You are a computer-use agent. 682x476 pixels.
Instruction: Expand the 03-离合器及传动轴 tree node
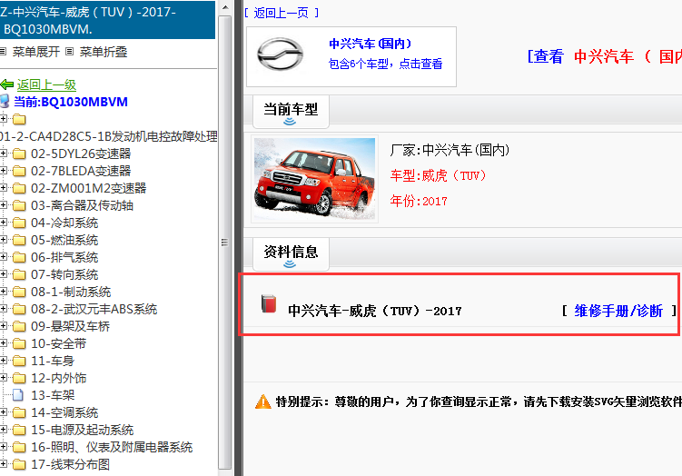point(3,205)
